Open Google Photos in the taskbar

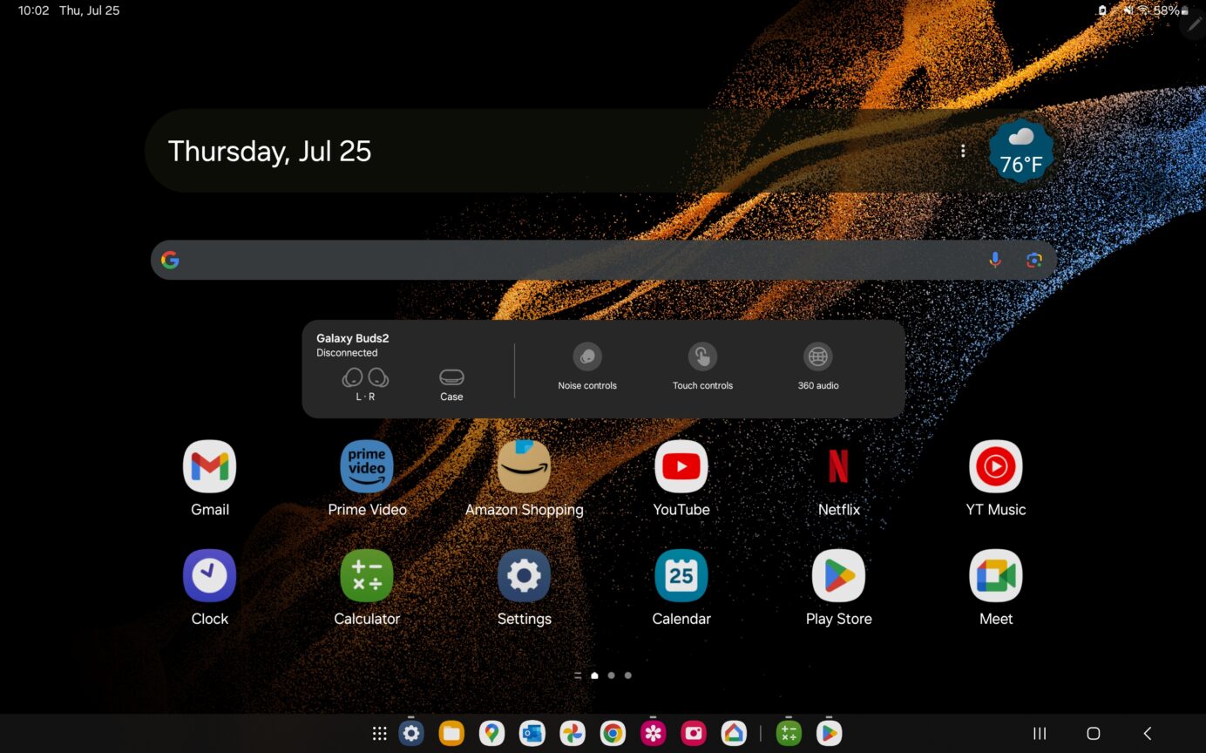(573, 733)
